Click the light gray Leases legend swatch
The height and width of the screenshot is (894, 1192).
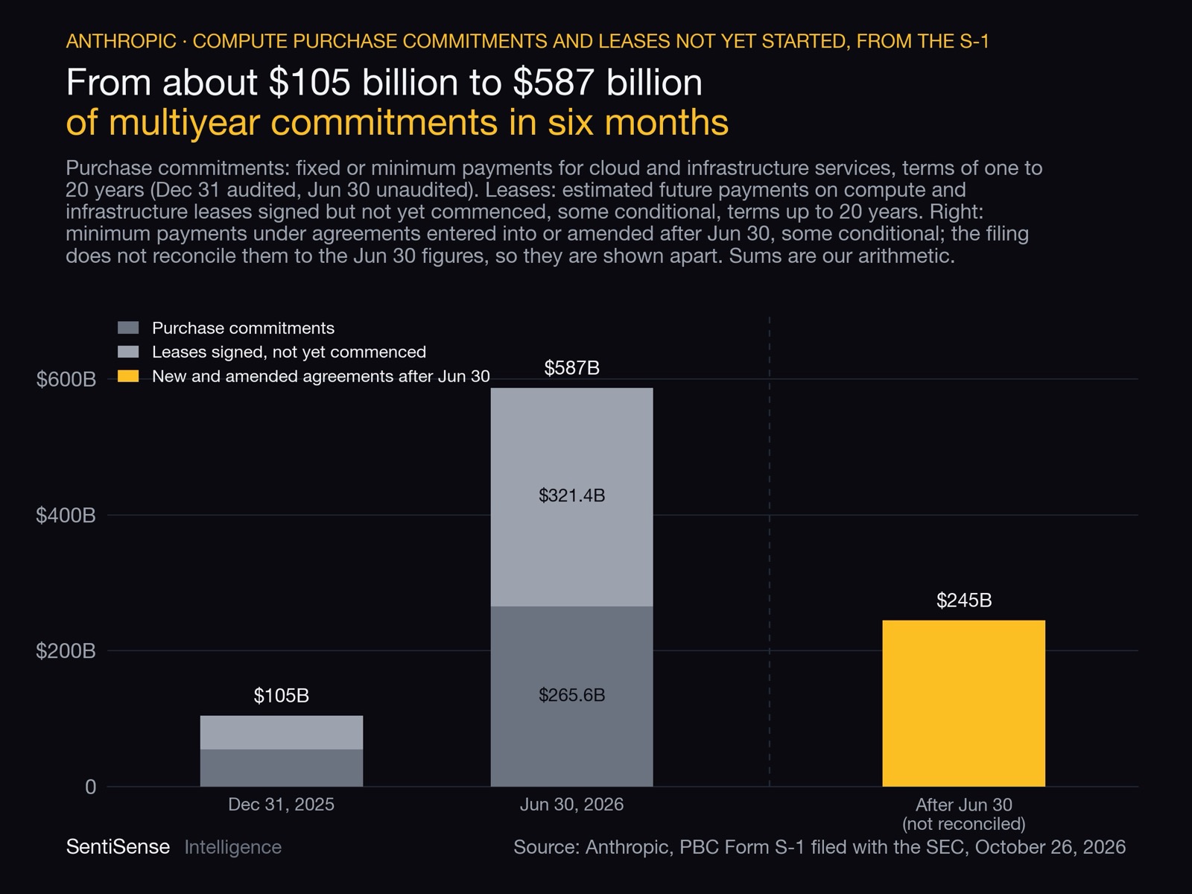(x=128, y=352)
